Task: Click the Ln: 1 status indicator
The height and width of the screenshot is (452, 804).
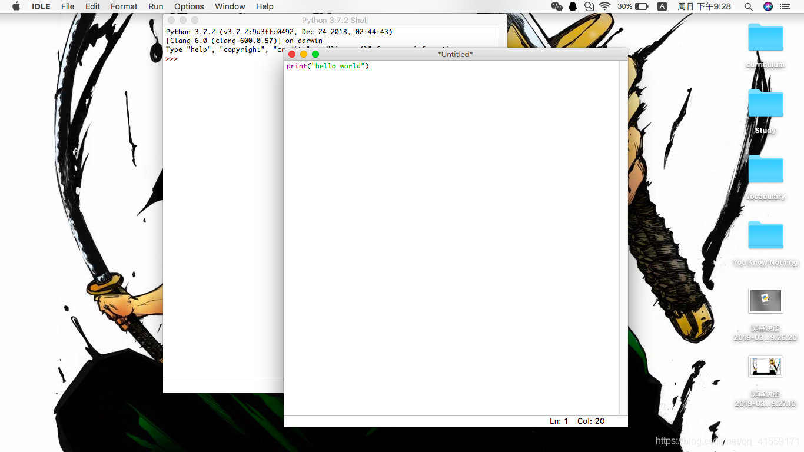Action: tap(559, 421)
